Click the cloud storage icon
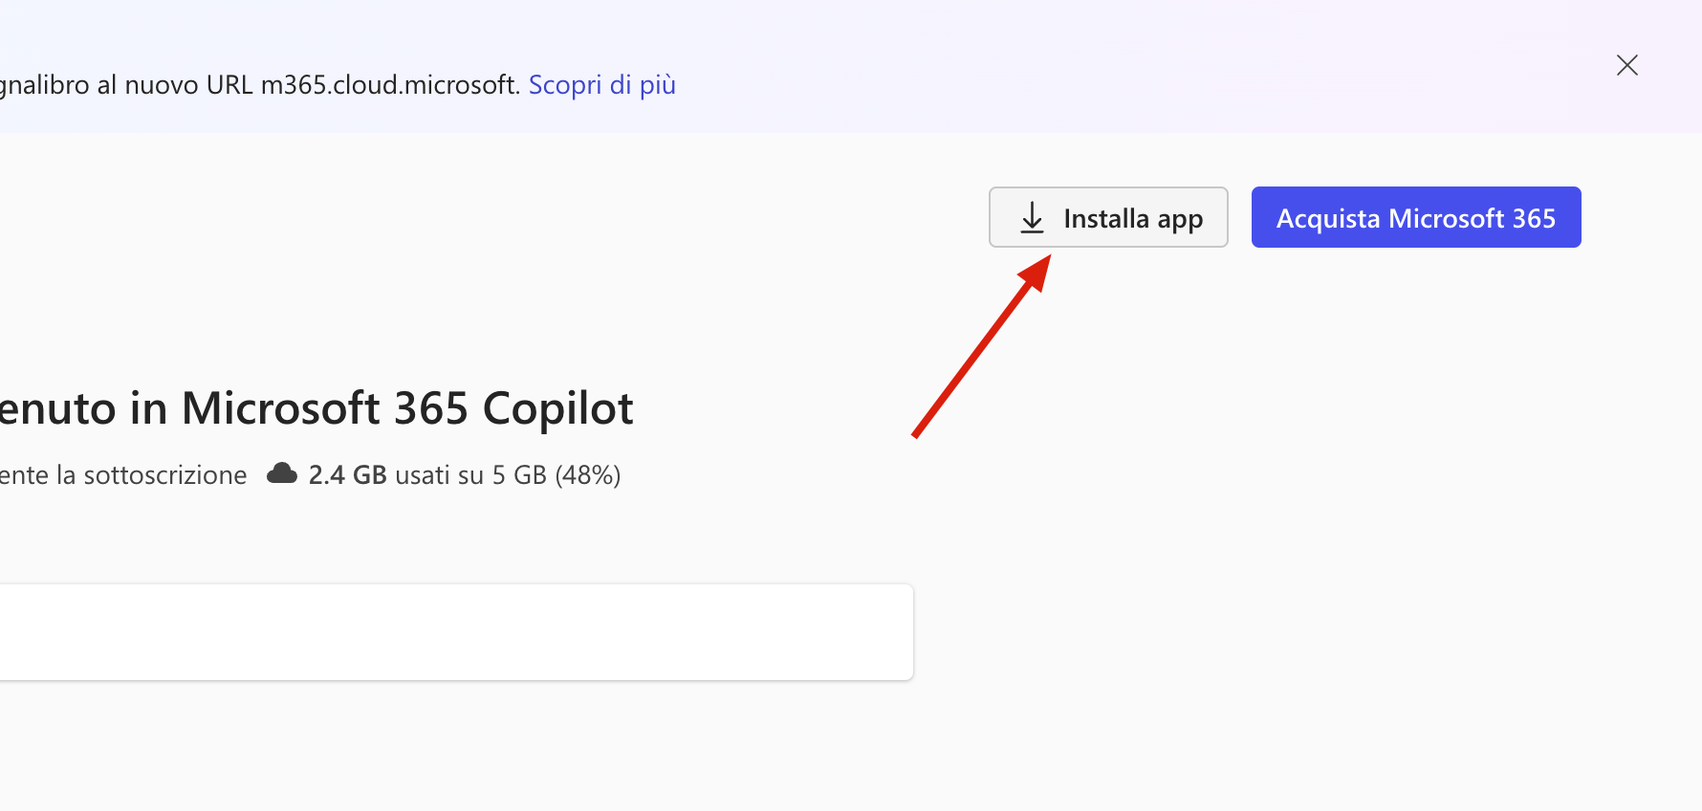Viewport: 1702px width, 811px height. click(x=282, y=473)
